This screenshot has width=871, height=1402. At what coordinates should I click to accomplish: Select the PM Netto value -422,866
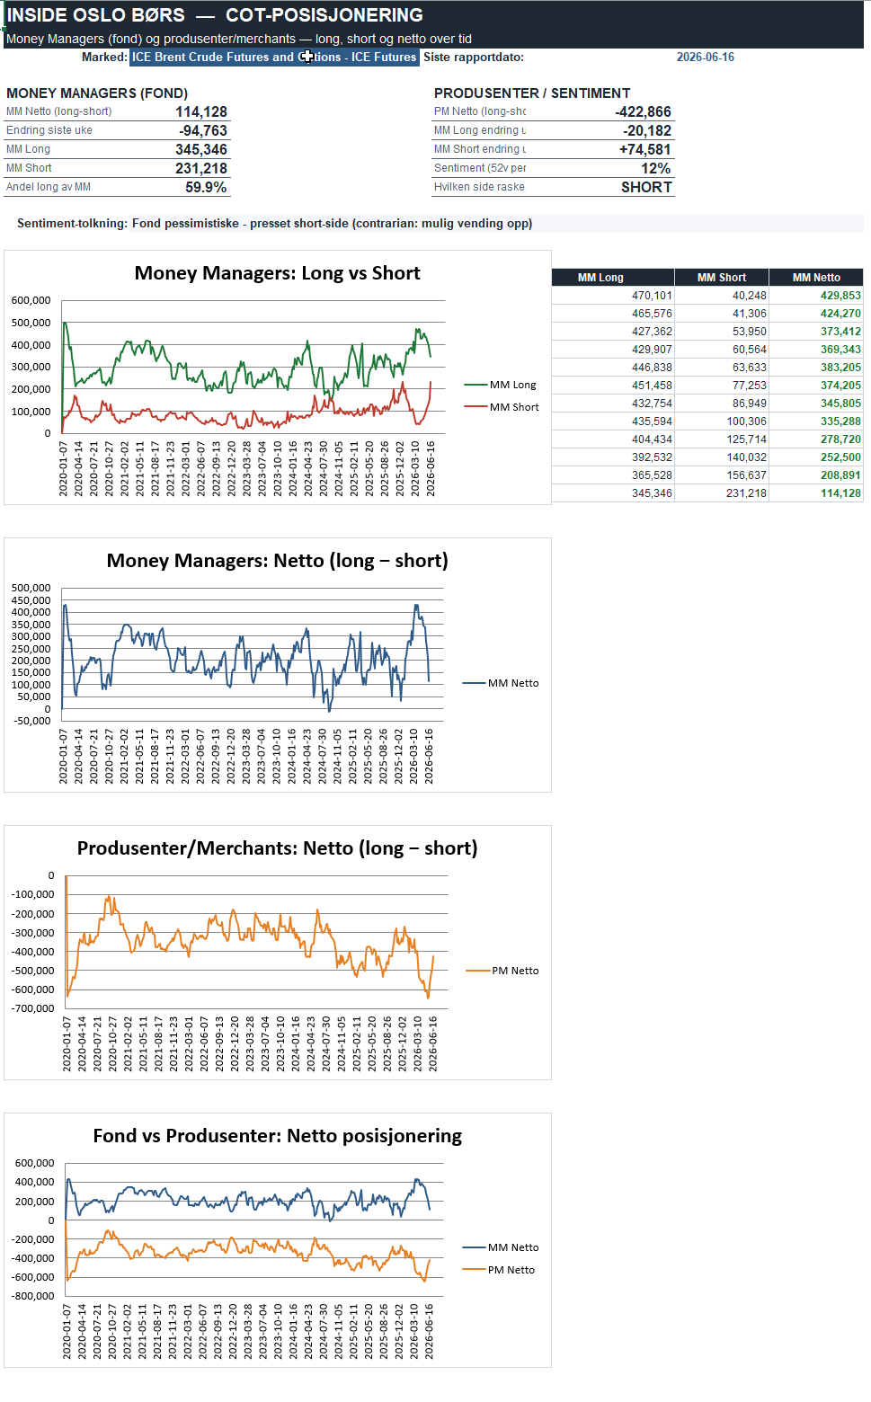point(643,111)
